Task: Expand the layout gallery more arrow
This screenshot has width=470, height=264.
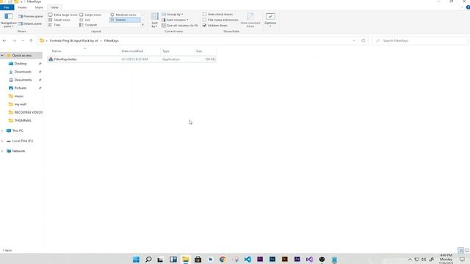Action: pyautogui.click(x=142, y=25)
